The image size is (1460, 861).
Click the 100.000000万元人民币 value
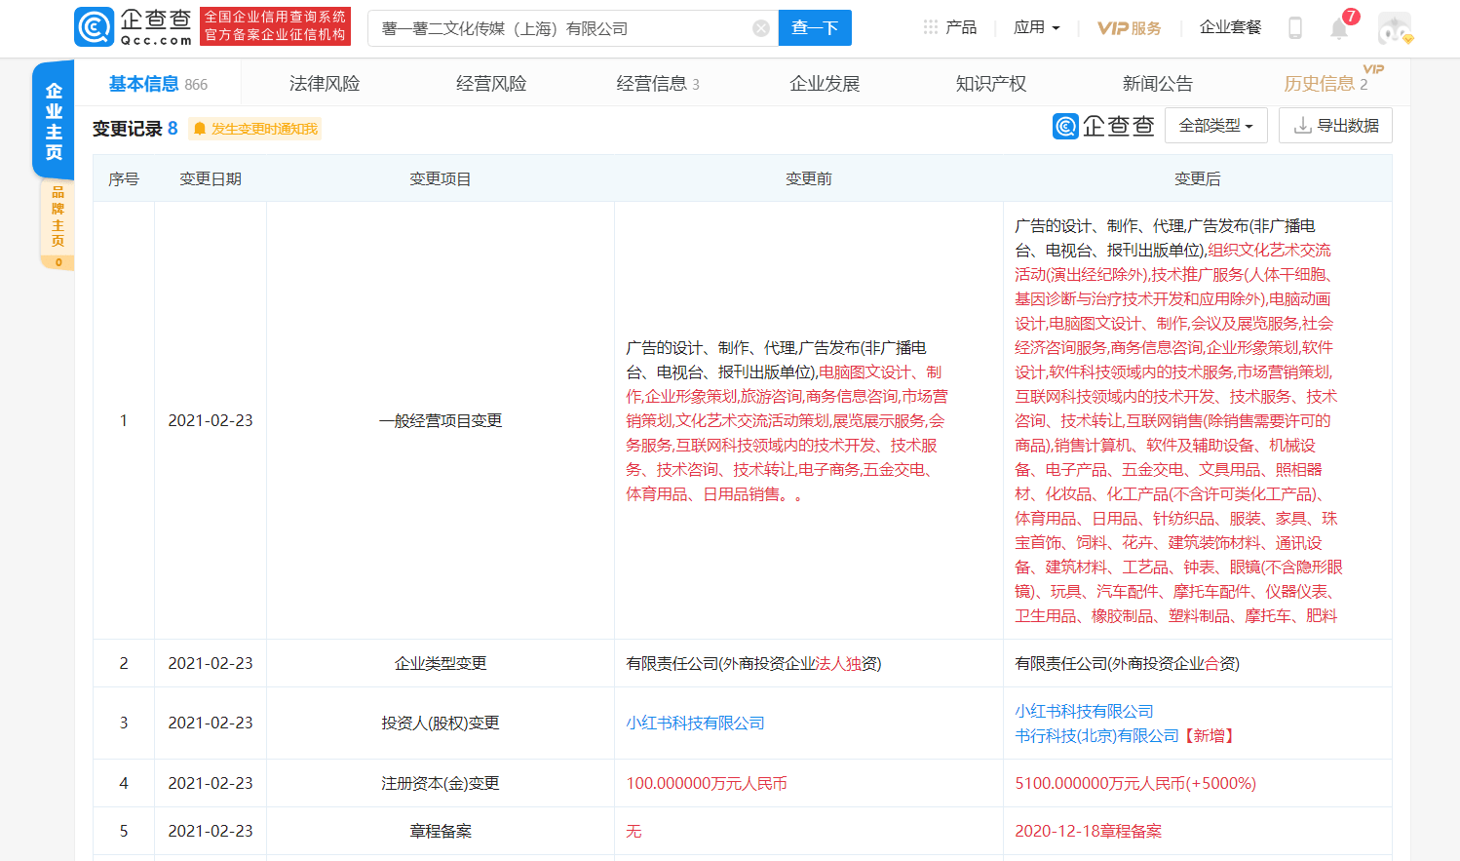[707, 784]
